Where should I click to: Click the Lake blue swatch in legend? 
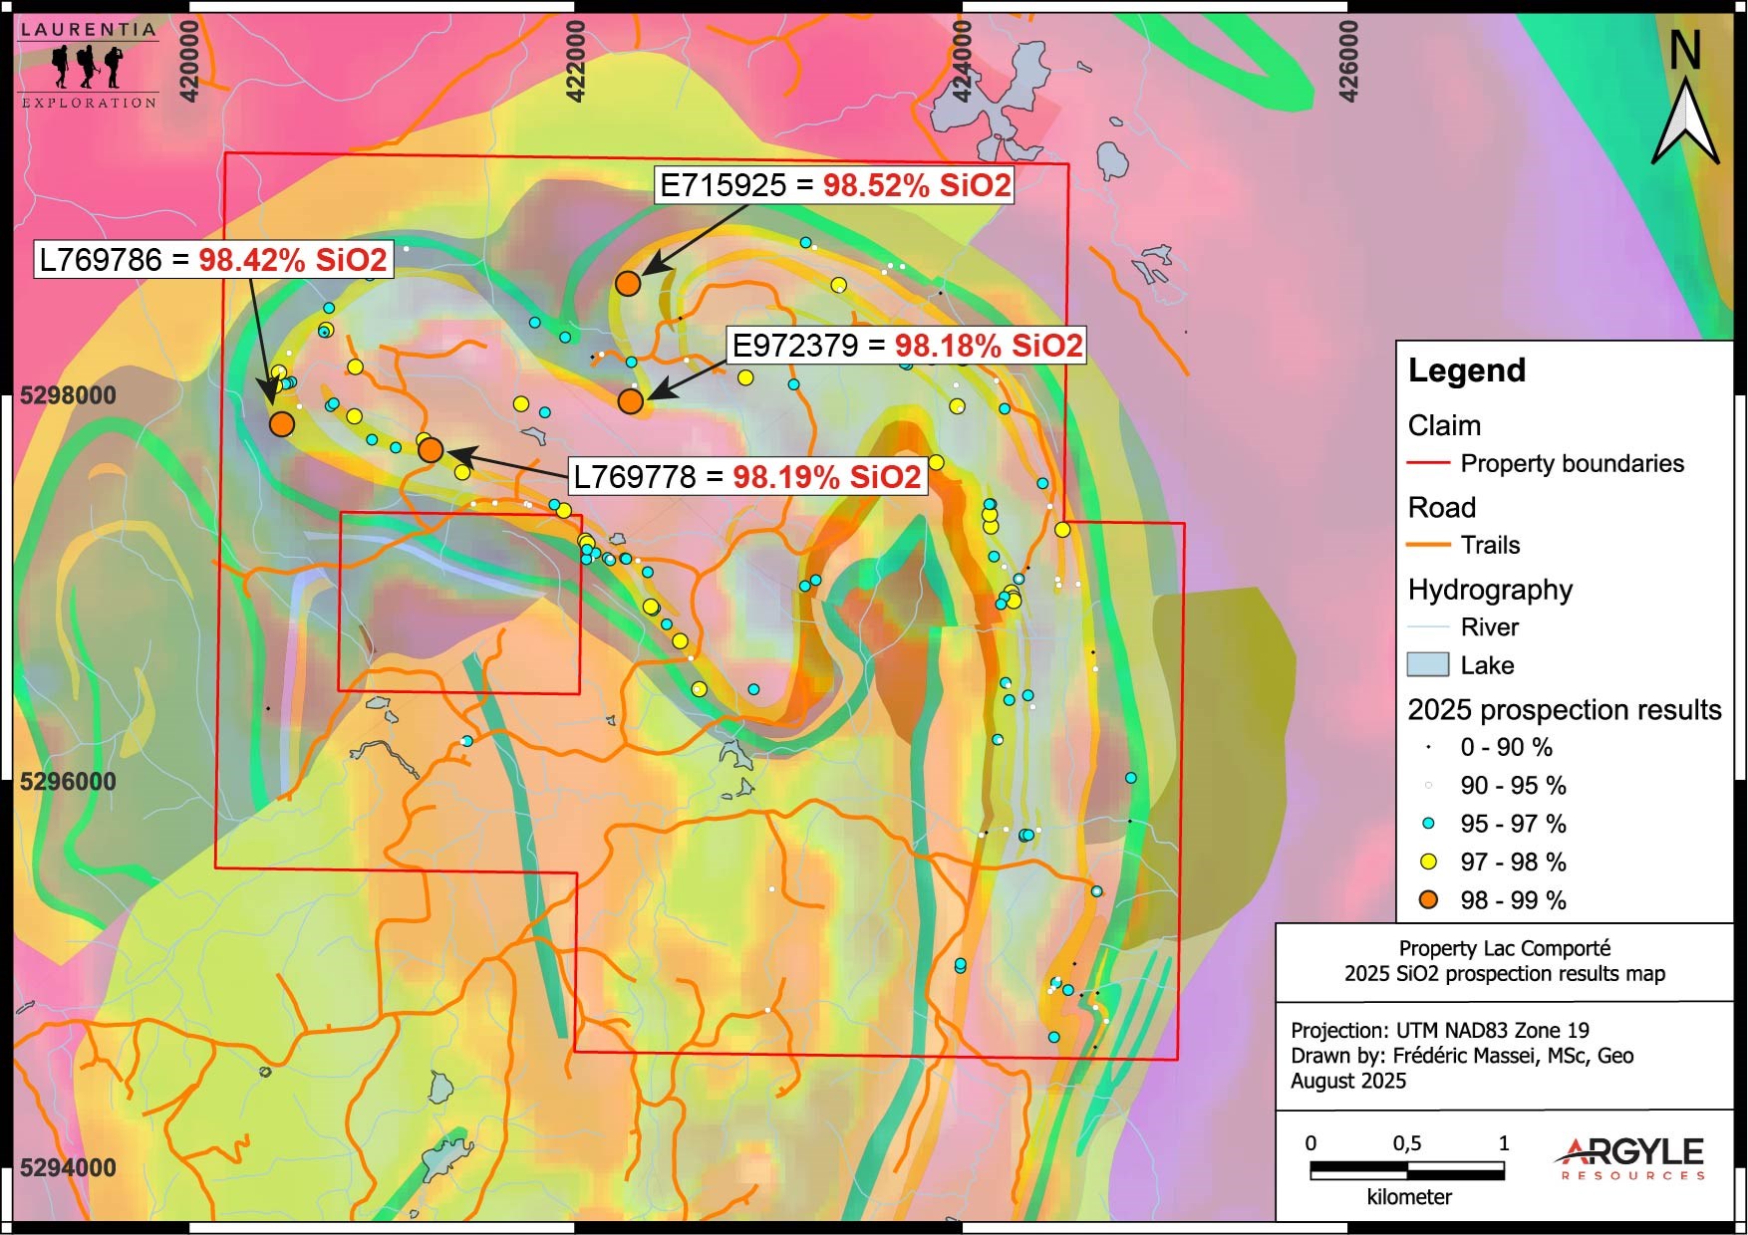pos(1427,665)
